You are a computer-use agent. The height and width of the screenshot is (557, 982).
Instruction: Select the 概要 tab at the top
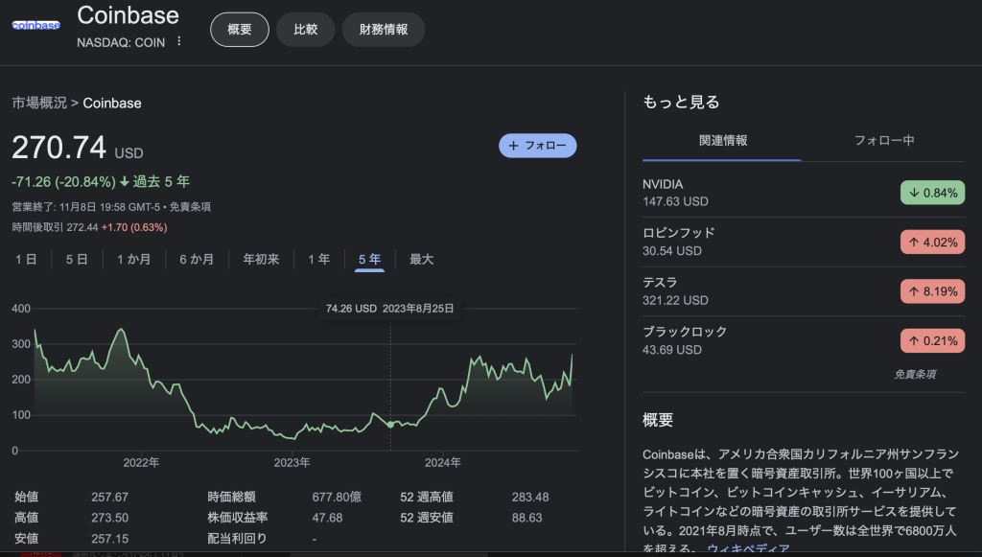click(x=240, y=30)
